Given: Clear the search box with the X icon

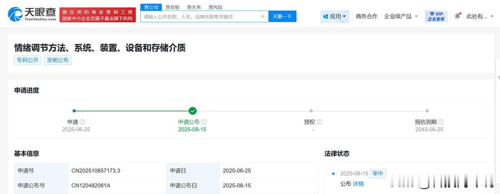Looking at the screenshot, I should (x=262, y=16).
